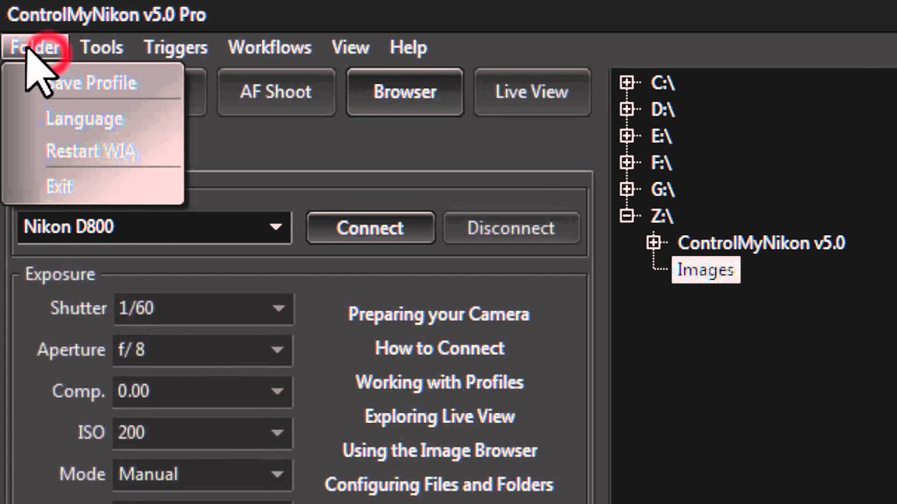Open the View menu
This screenshot has height=504, width=897.
point(350,48)
